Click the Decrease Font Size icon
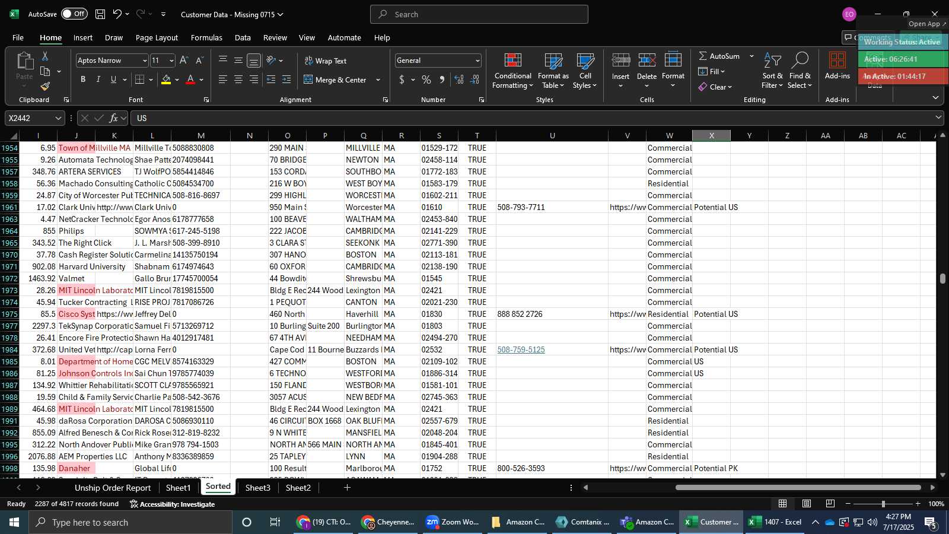Viewport: 949px width, 534px height. (199, 61)
